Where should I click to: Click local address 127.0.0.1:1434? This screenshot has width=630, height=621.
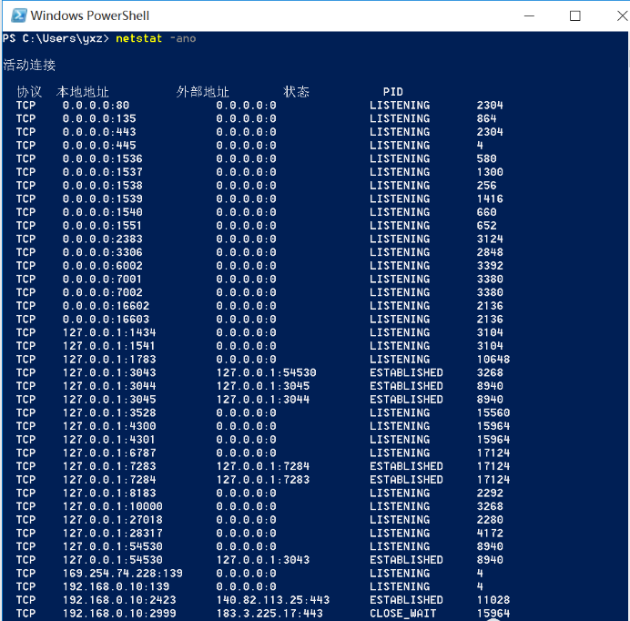pyautogui.click(x=109, y=332)
